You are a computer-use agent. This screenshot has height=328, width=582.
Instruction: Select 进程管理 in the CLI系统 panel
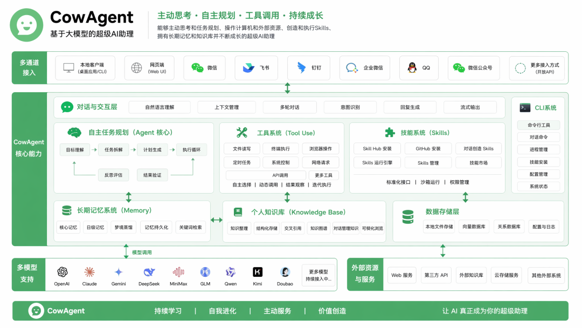[538, 149]
